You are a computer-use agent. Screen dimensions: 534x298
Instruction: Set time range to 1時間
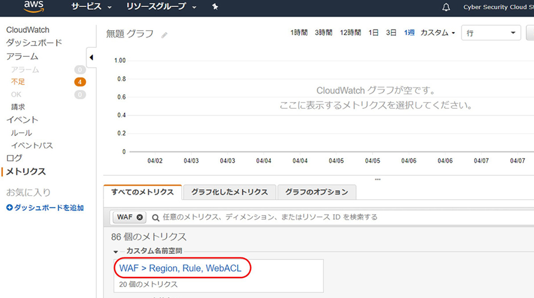pos(299,33)
